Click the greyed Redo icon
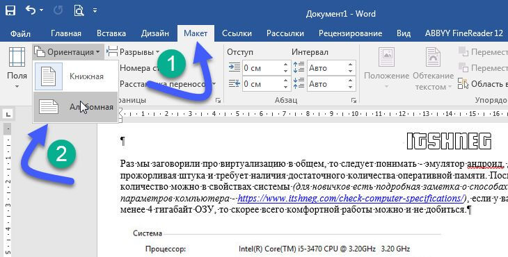Image resolution: width=508 pixels, height=257 pixels. click(58, 10)
